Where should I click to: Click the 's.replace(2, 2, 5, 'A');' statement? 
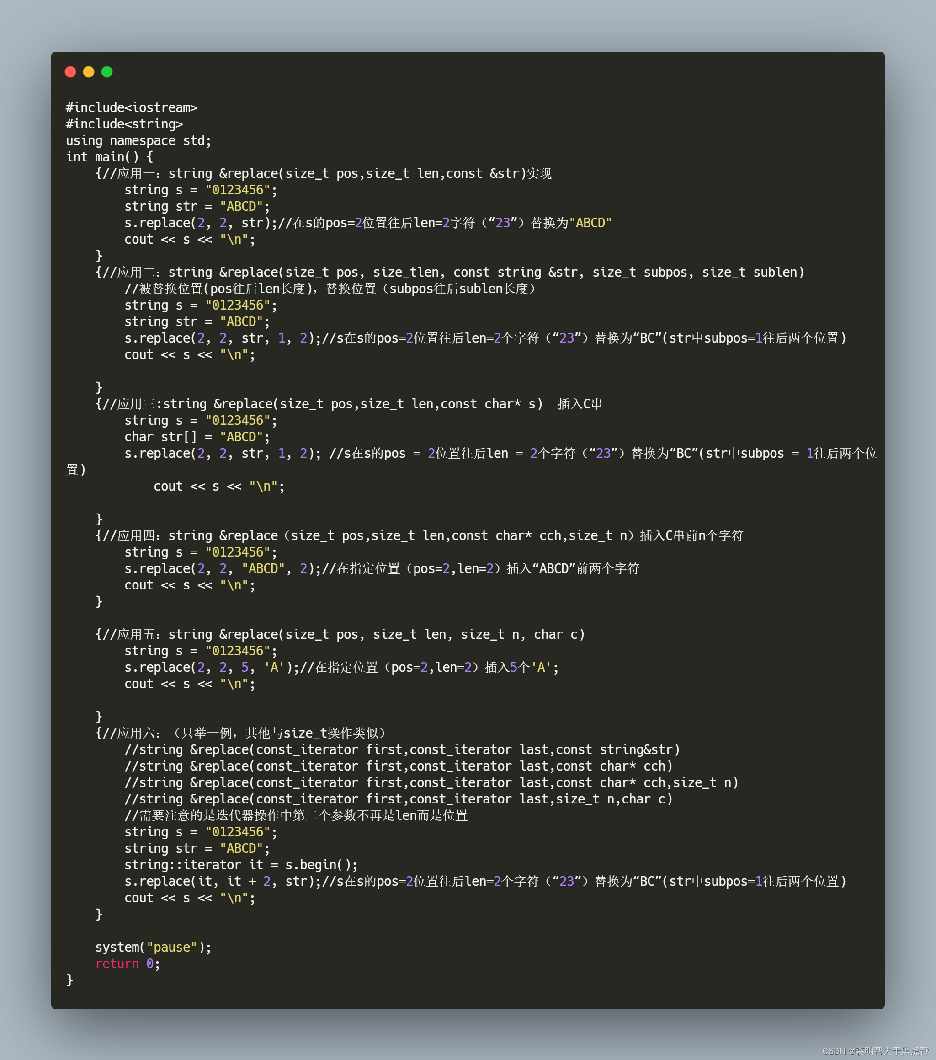[212, 668]
